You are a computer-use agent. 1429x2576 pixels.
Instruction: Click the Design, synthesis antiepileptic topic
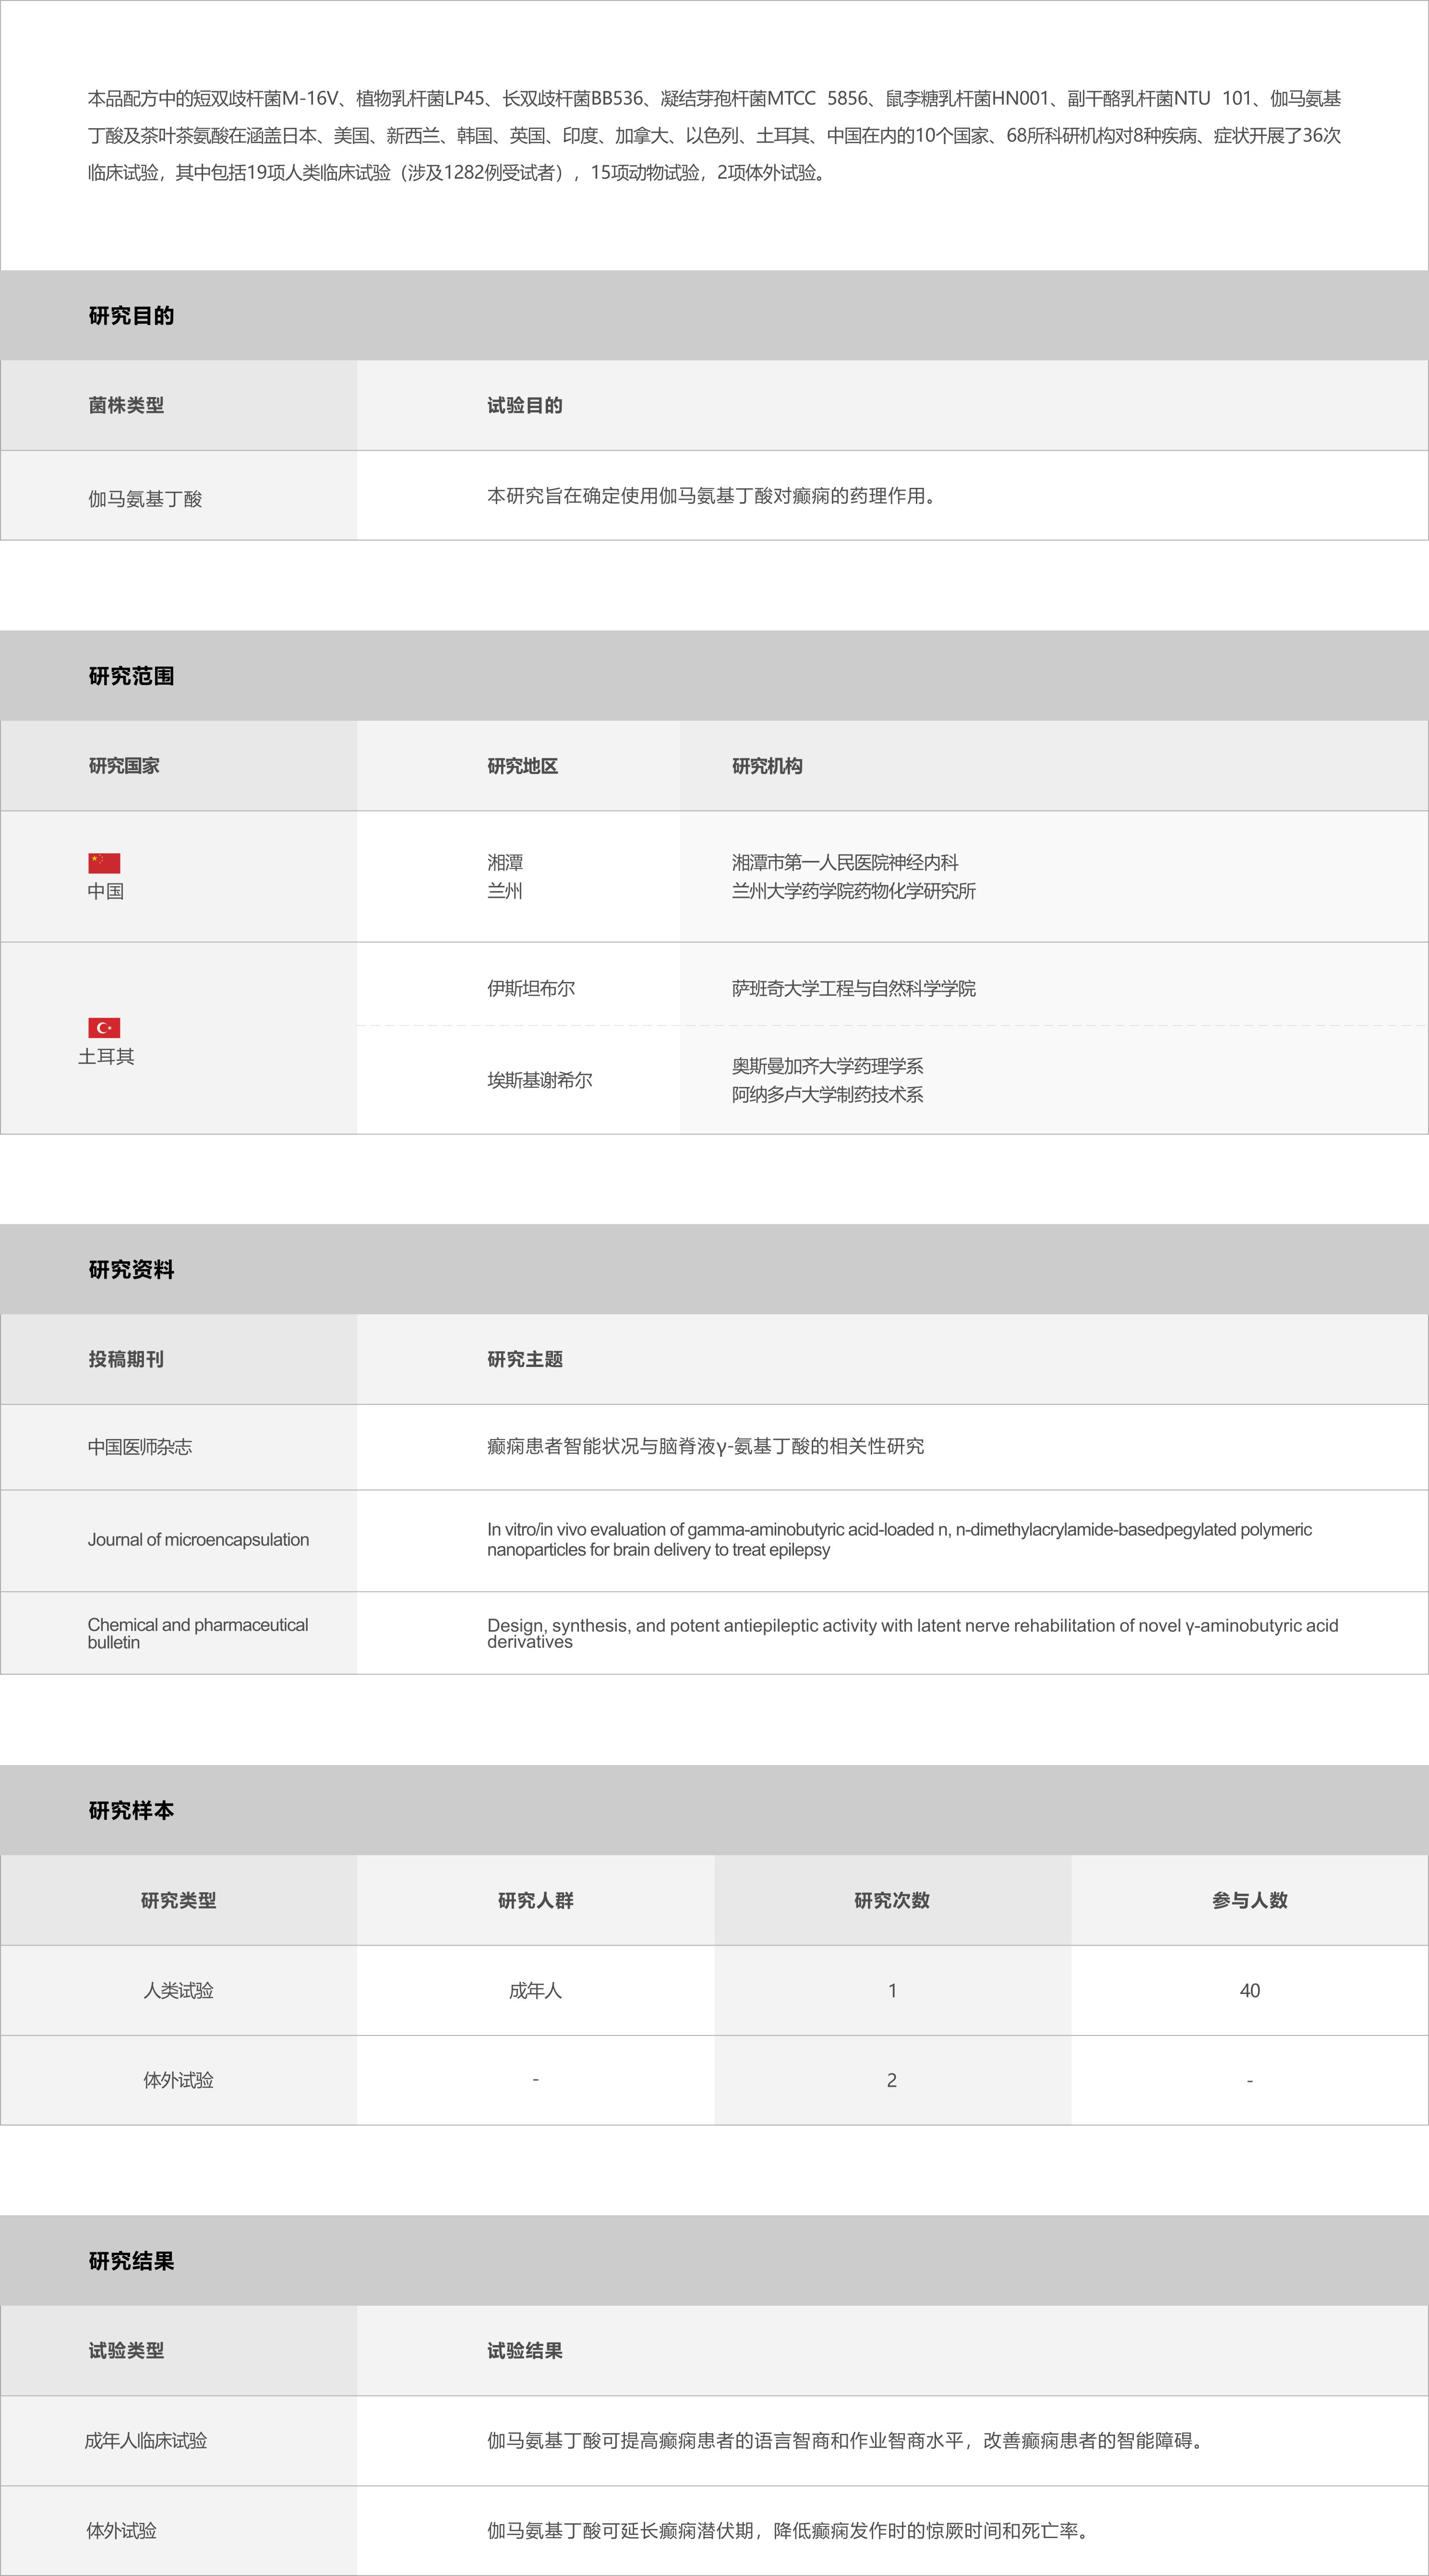tap(912, 1633)
